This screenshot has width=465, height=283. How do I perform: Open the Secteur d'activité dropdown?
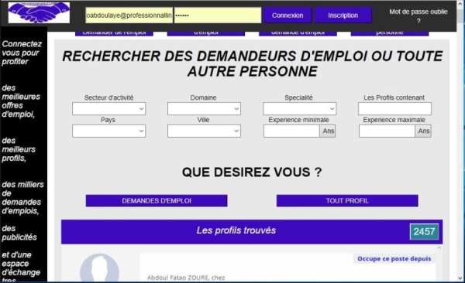pos(108,109)
